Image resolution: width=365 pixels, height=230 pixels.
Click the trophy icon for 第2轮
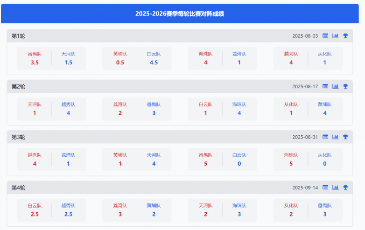345,86
